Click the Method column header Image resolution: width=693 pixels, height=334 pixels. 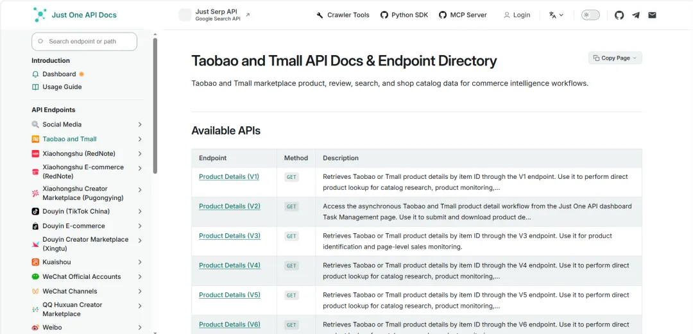(296, 158)
